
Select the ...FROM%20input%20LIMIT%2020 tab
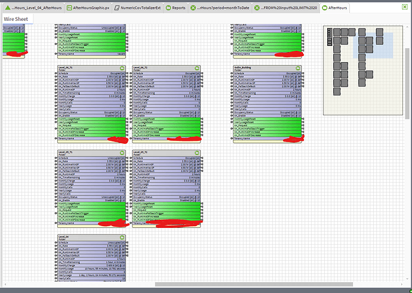(x=286, y=8)
